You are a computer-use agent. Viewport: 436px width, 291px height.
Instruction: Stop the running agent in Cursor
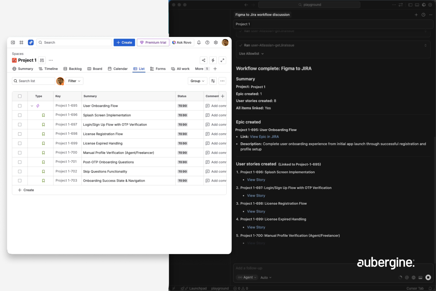pyautogui.click(x=428, y=277)
